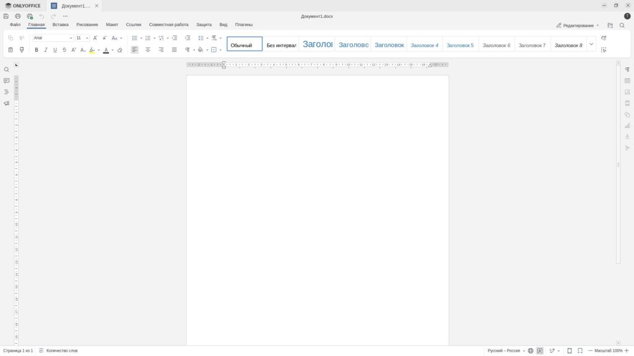634x356 pixels.
Task: Open the comments panel in left sidebar
Action: pos(7,81)
